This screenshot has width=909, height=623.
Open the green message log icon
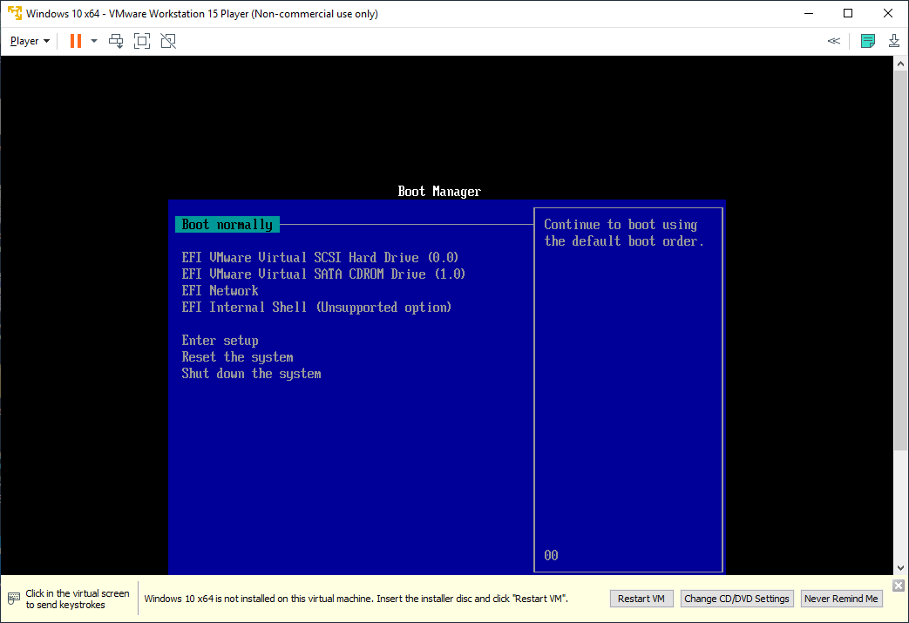(x=868, y=41)
